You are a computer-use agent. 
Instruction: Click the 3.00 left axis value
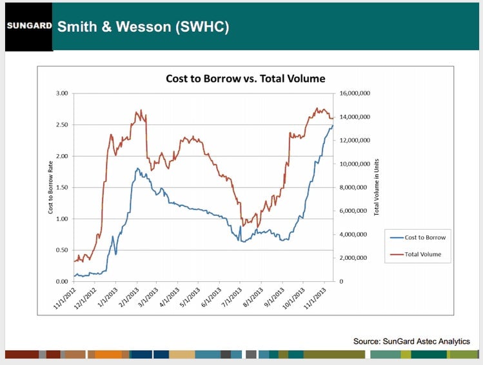(62, 94)
